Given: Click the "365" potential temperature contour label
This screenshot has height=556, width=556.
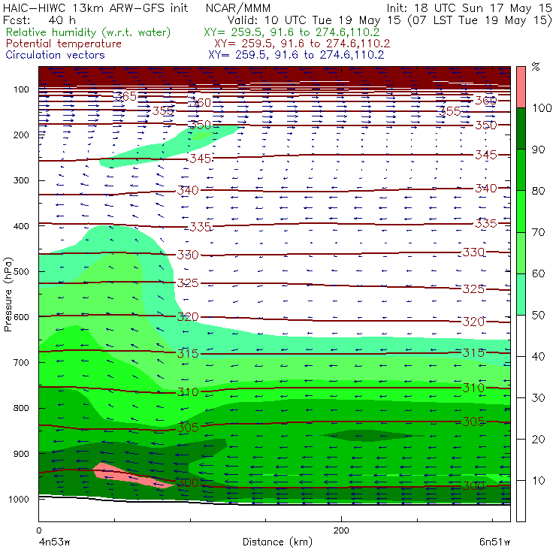Looking at the screenshot, I should [126, 96].
